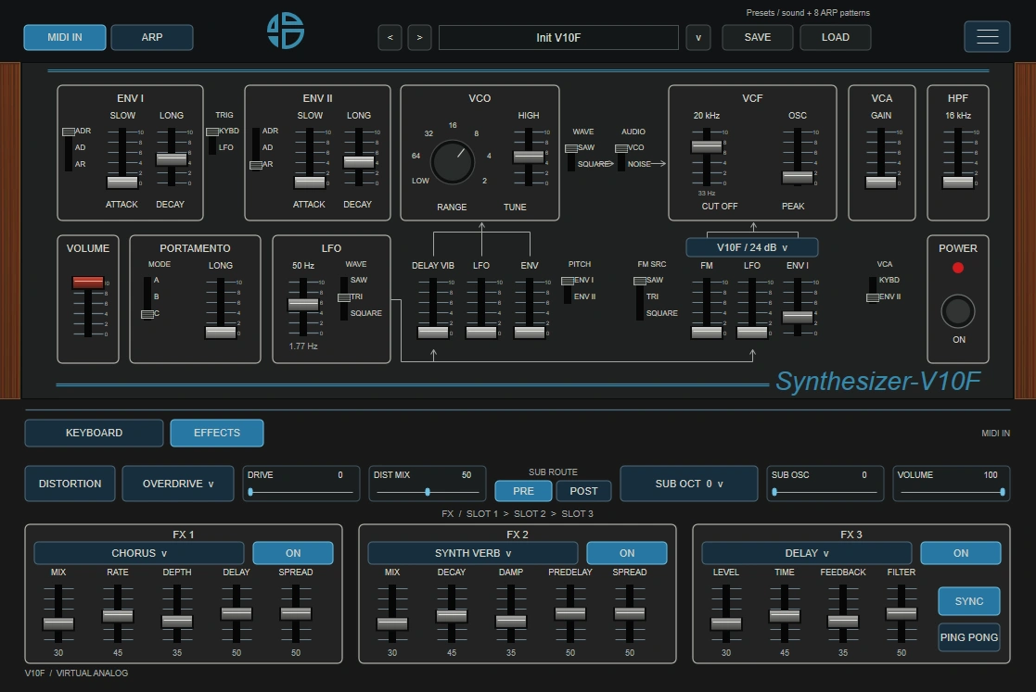The image size is (1036, 692).
Task: Switch FX 1 chorus ON button
Action: pyautogui.click(x=293, y=553)
